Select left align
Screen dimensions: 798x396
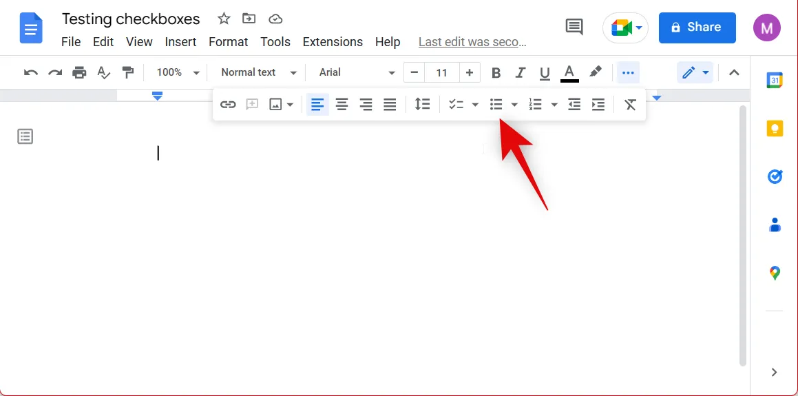click(x=317, y=105)
